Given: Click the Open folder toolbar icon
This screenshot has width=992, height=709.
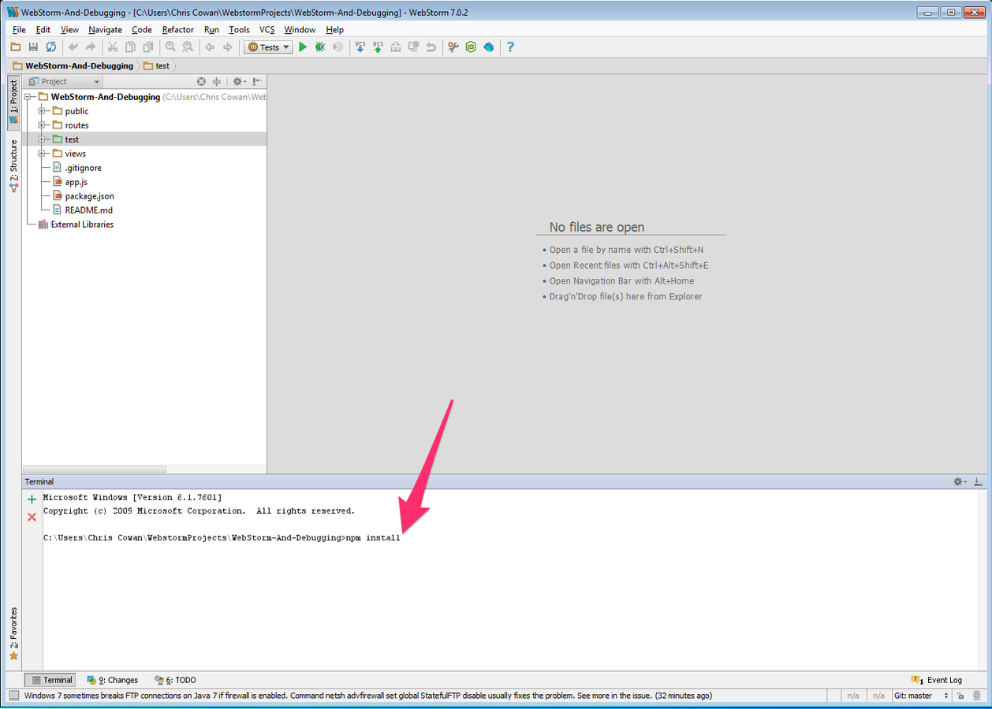Looking at the screenshot, I should pyautogui.click(x=15, y=47).
